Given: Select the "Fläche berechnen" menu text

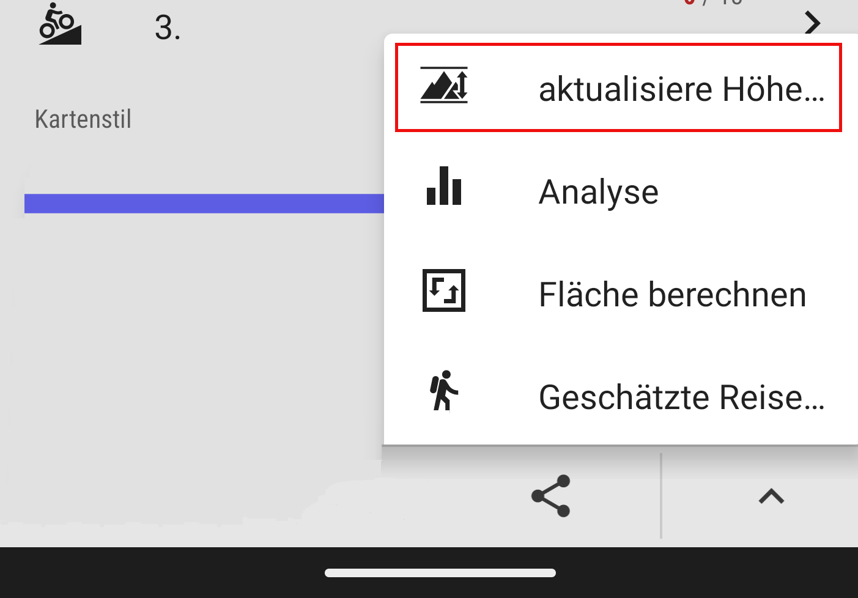Looking at the screenshot, I should pyautogui.click(x=672, y=295).
